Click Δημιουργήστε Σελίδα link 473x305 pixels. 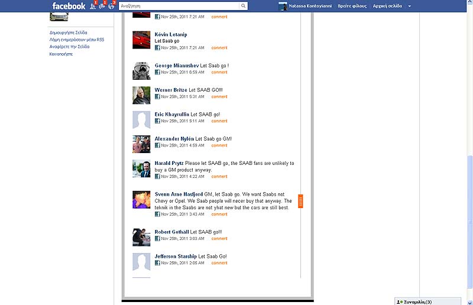point(69,33)
